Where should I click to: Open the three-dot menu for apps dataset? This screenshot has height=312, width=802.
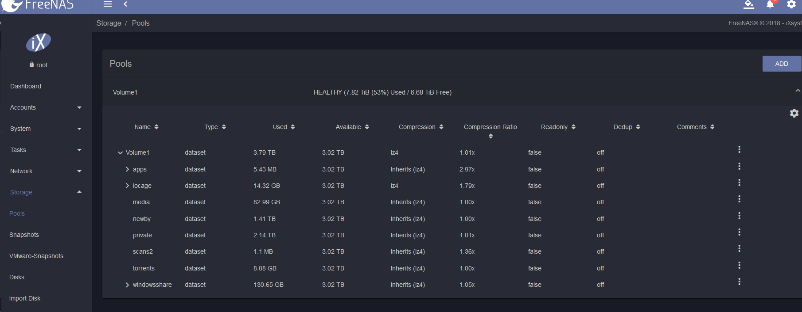pos(739,166)
